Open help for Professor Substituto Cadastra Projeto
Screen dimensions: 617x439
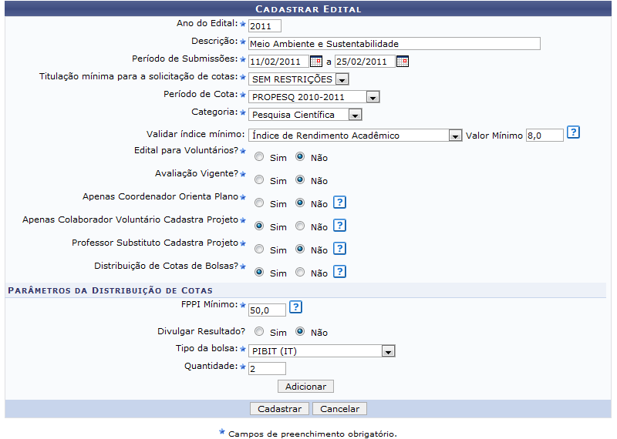339,249
